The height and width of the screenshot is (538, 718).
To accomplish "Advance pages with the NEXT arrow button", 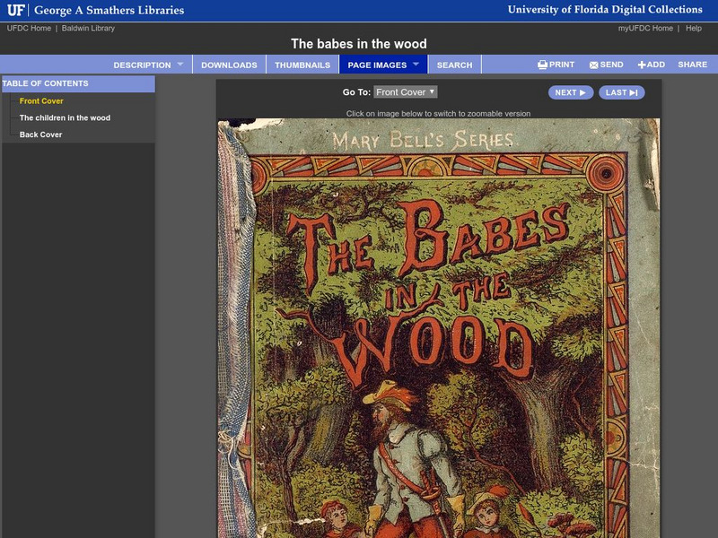I will (x=570, y=91).
